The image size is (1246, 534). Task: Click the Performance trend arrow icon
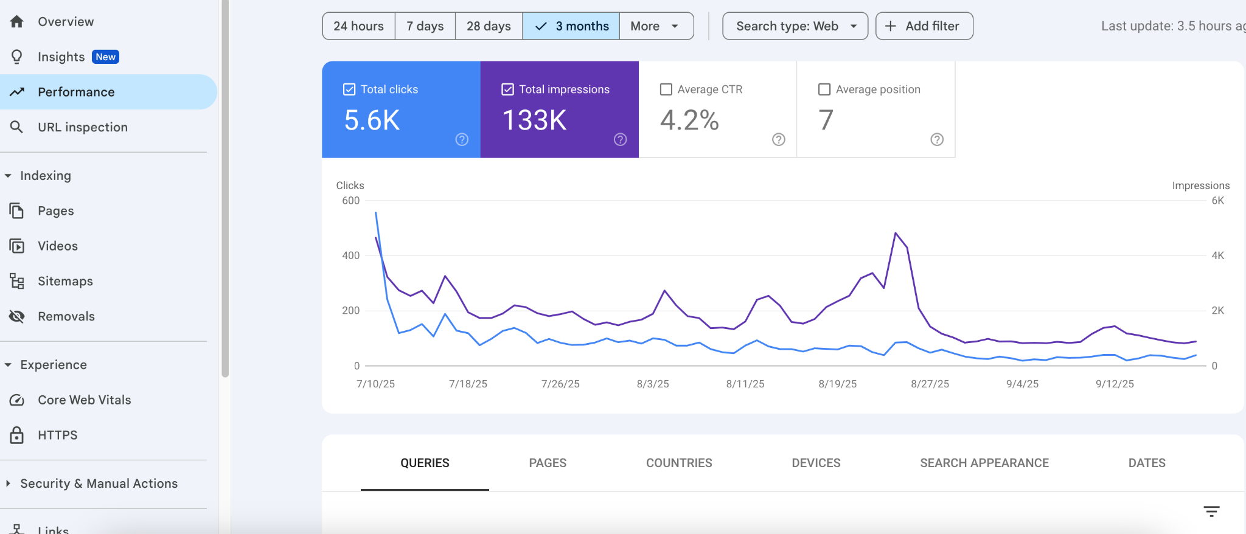[x=17, y=92]
